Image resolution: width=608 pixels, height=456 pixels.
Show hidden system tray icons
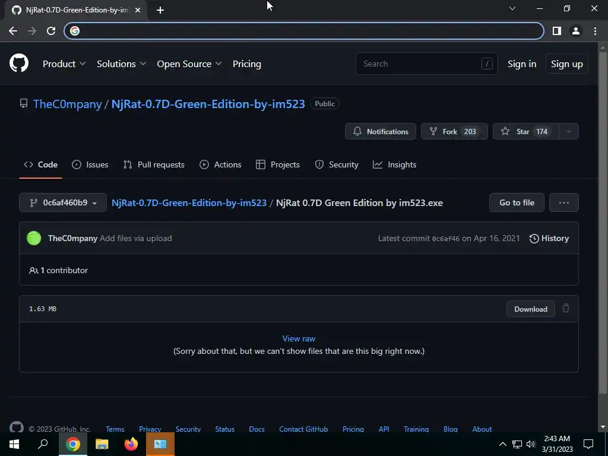502,444
